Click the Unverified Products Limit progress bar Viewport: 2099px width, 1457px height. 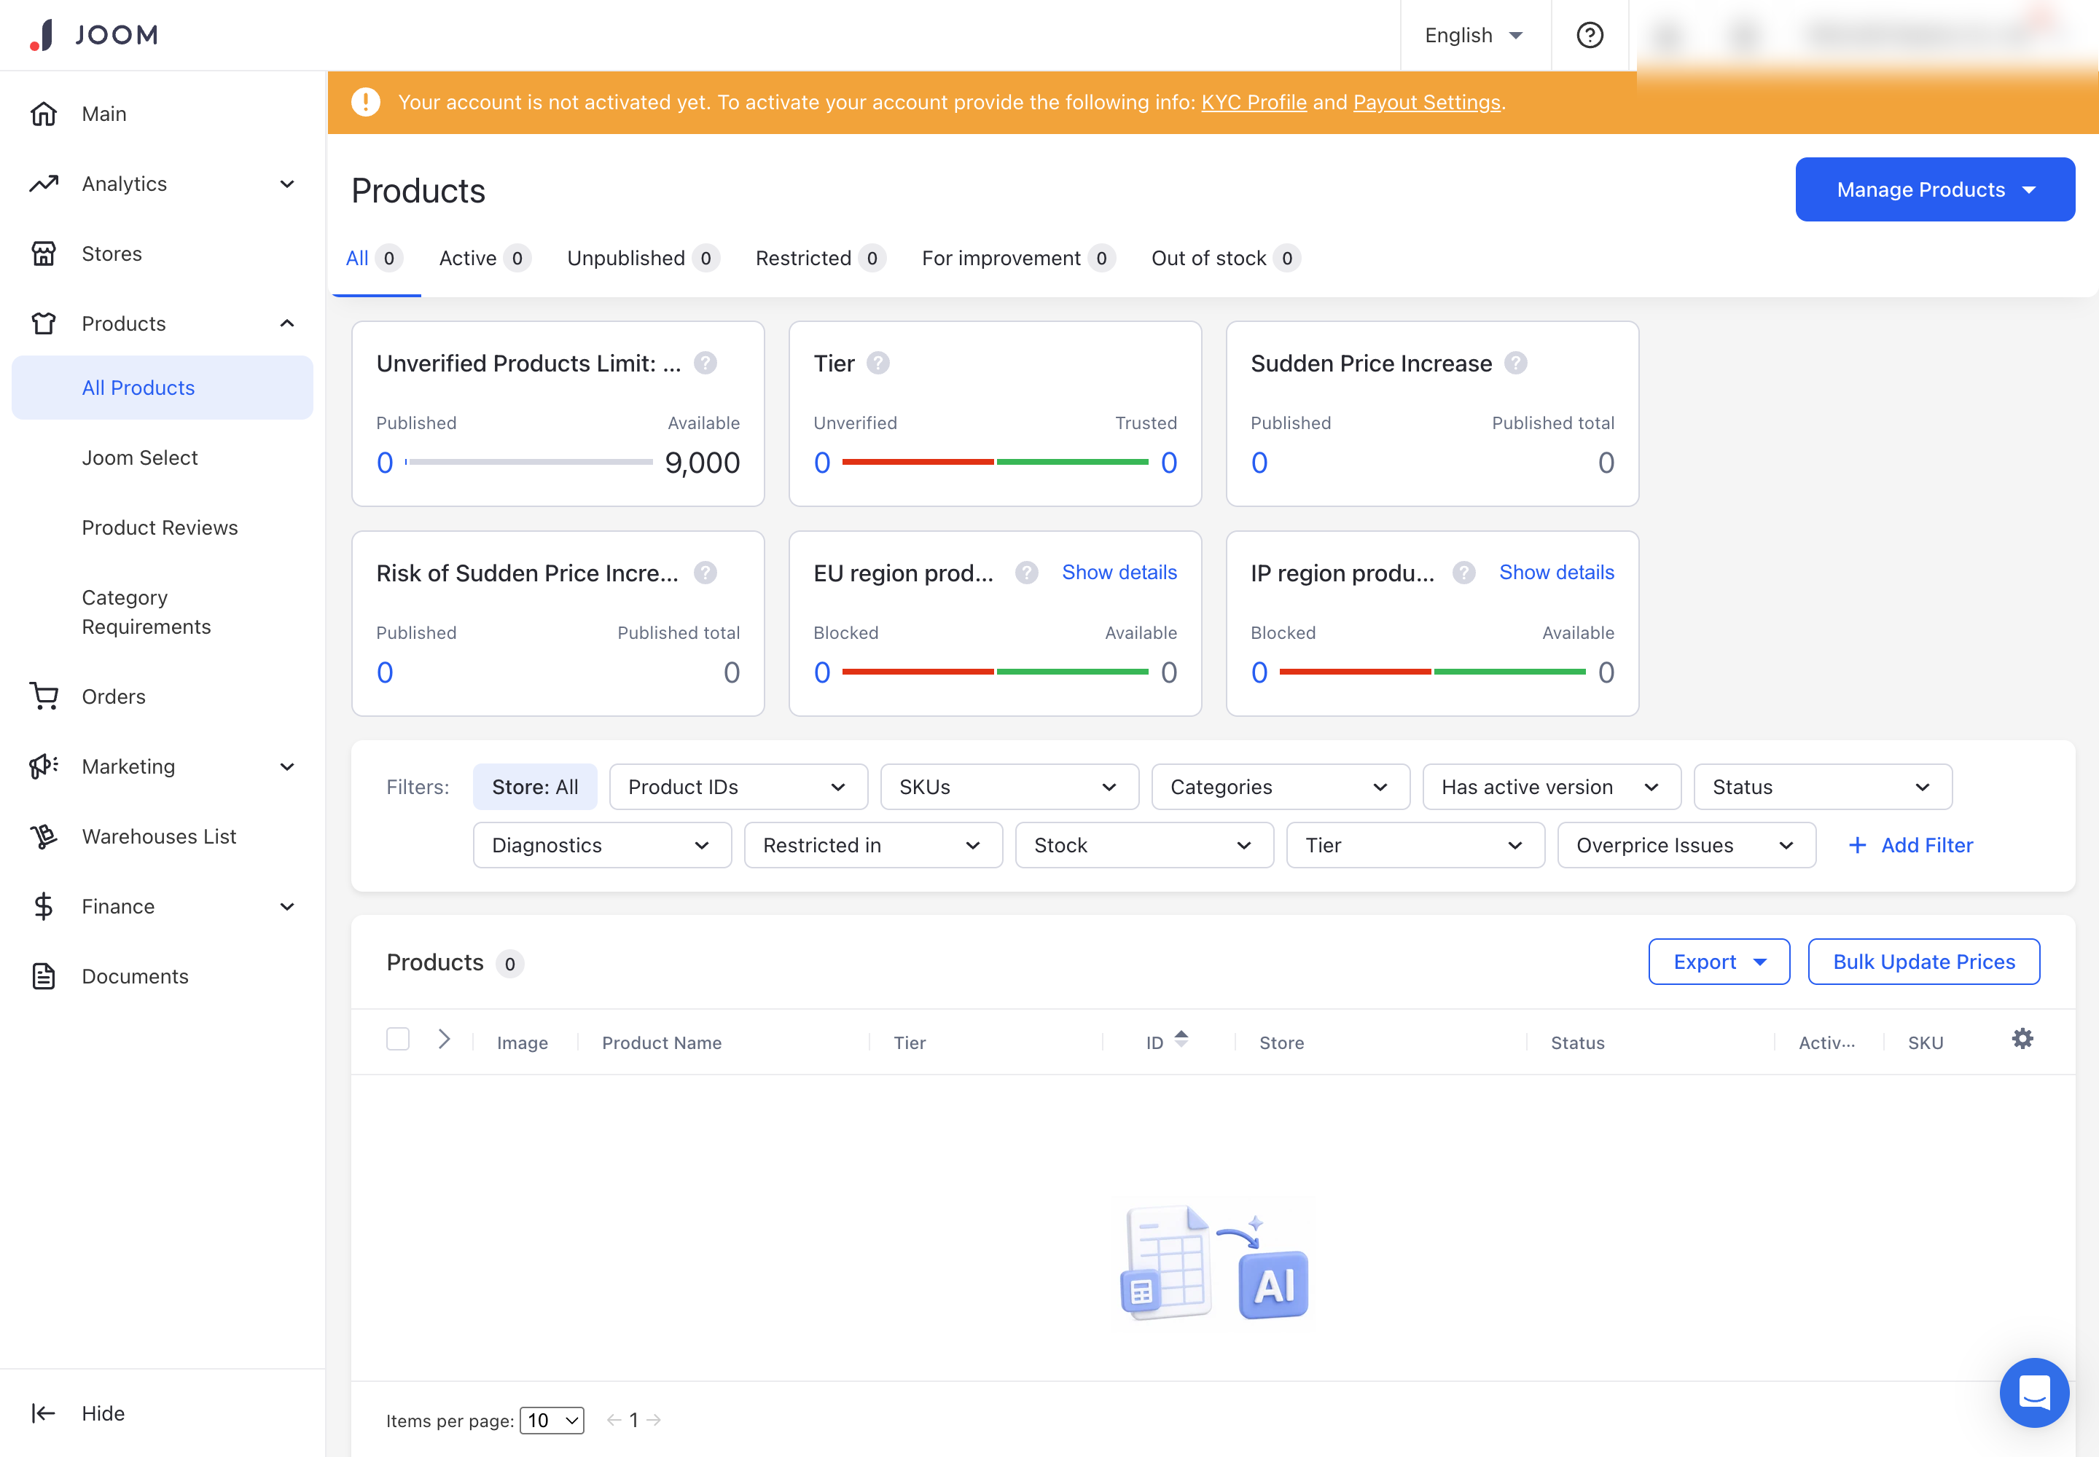point(529,462)
